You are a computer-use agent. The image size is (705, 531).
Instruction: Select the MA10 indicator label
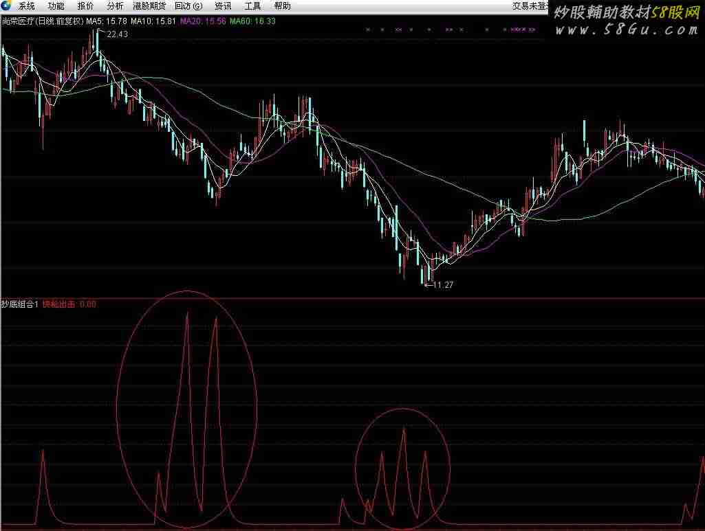coord(153,21)
